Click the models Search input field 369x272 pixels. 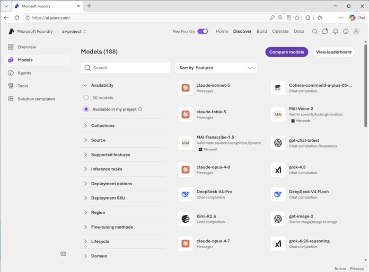point(126,68)
